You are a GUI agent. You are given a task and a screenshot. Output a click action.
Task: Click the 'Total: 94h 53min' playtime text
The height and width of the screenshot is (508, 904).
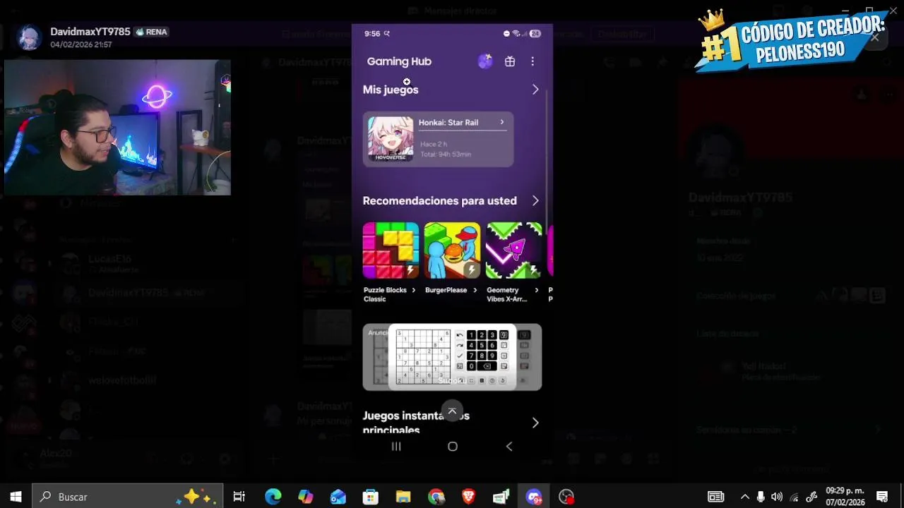(x=446, y=154)
